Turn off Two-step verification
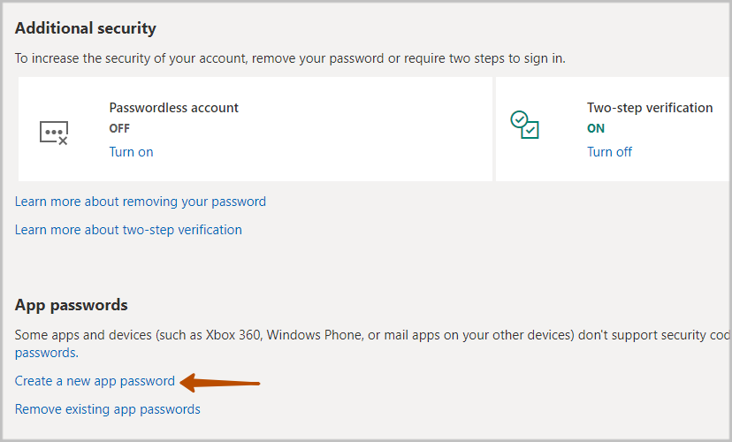Viewport: 732px width, 442px height. click(x=609, y=152)
